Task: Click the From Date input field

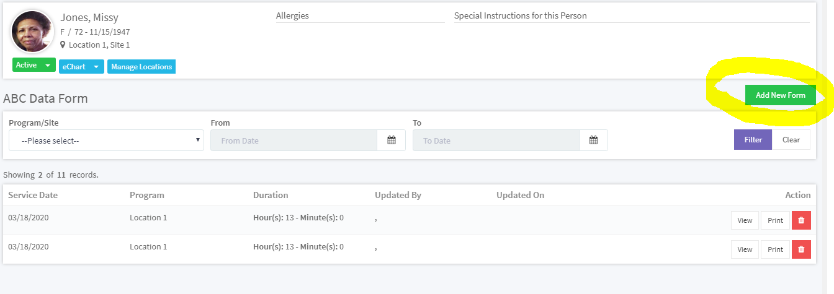Action: point(294,141)
